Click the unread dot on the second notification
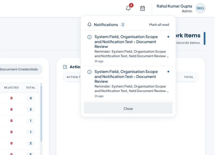Image resolution: width=215 pixels, height=155 pixels. pyautogui.click(x=168, y=71)
